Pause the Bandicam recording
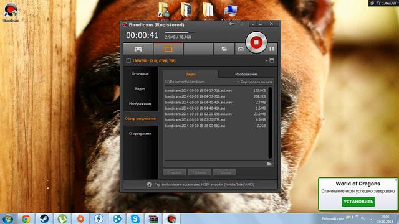 click(272, 49)
